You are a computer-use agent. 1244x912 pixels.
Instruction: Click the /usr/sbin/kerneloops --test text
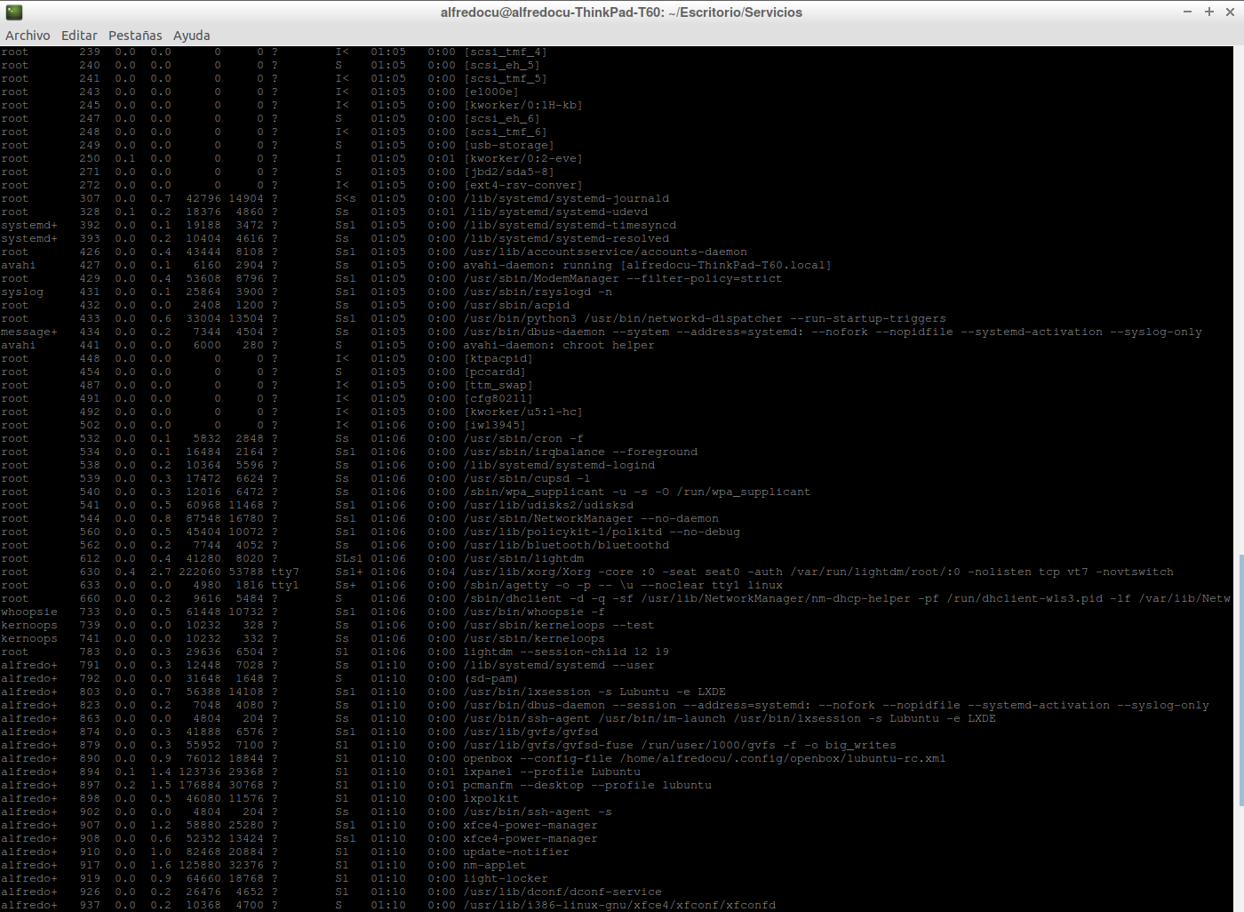pos(559,626)
